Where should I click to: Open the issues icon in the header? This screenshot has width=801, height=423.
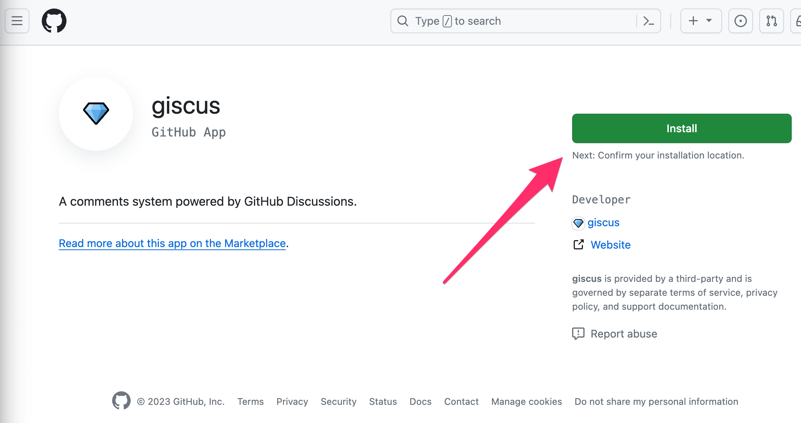pyautogui.click(x=740, y=20)
